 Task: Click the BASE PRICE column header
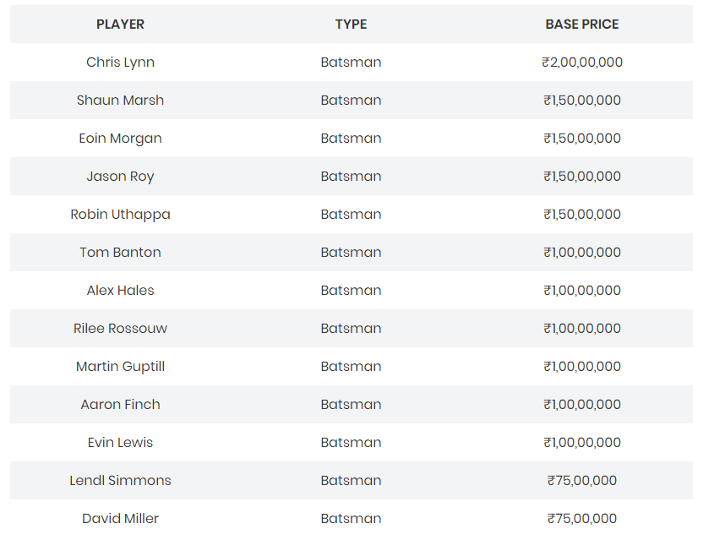pos(581,25)
